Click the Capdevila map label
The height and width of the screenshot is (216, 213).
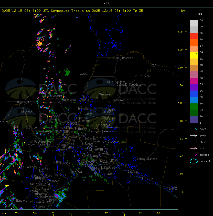69,100
